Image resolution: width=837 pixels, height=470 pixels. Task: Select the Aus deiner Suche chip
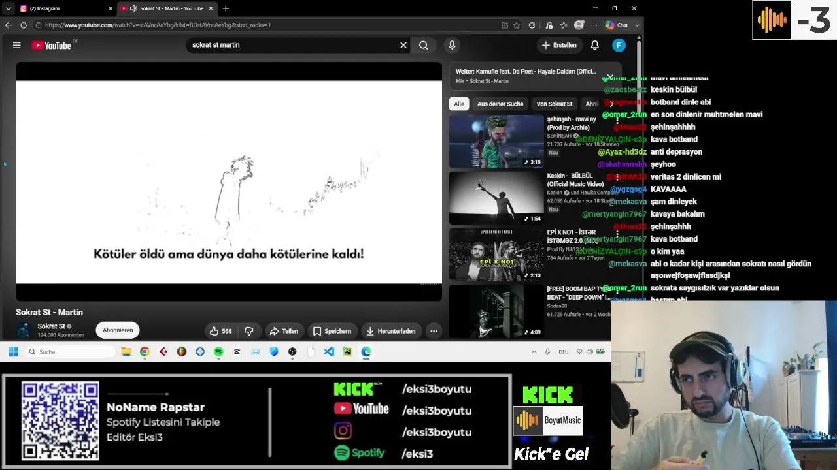(500, 104)
